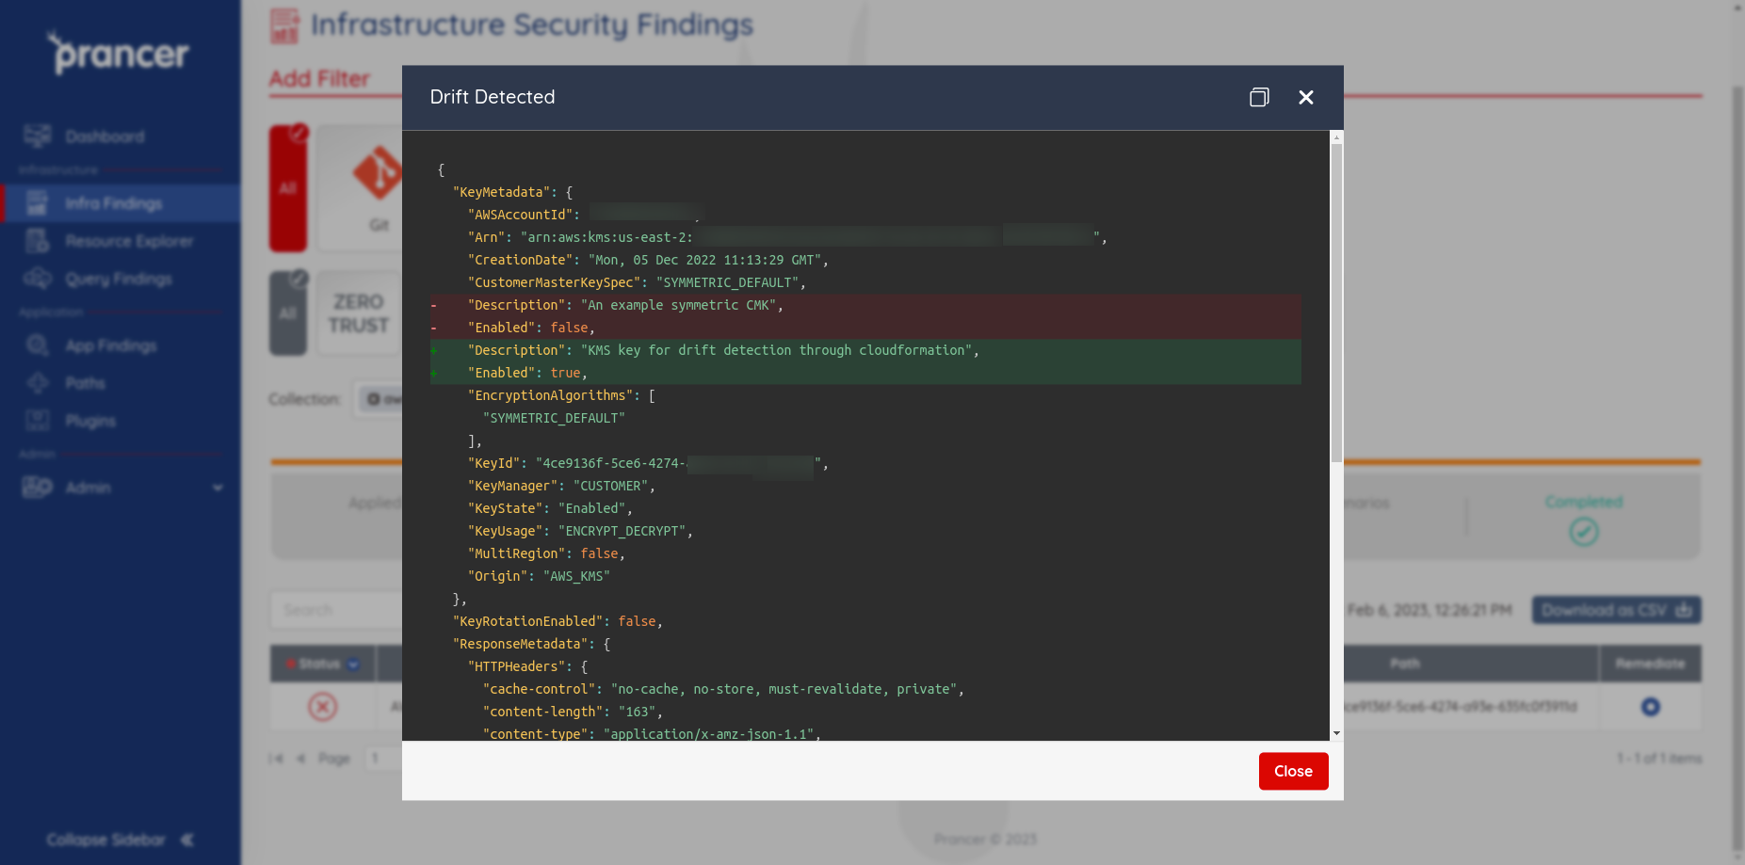Click the "KeyUsage": "ENCRYPT_DECRYPT" line
This screenshot has height=865, width=1745.
coord(580,531)
